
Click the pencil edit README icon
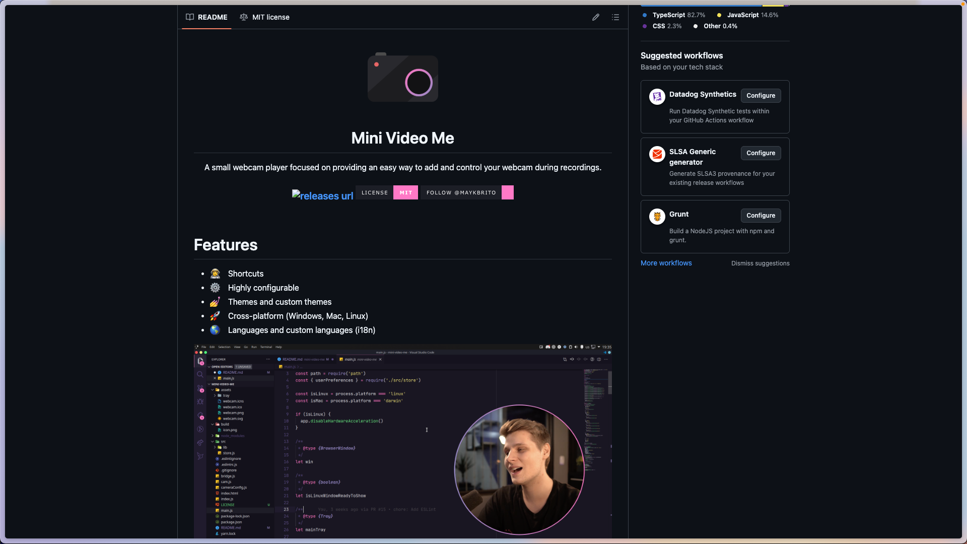596,17
